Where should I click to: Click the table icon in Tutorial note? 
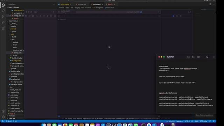(x=198, y=57)
